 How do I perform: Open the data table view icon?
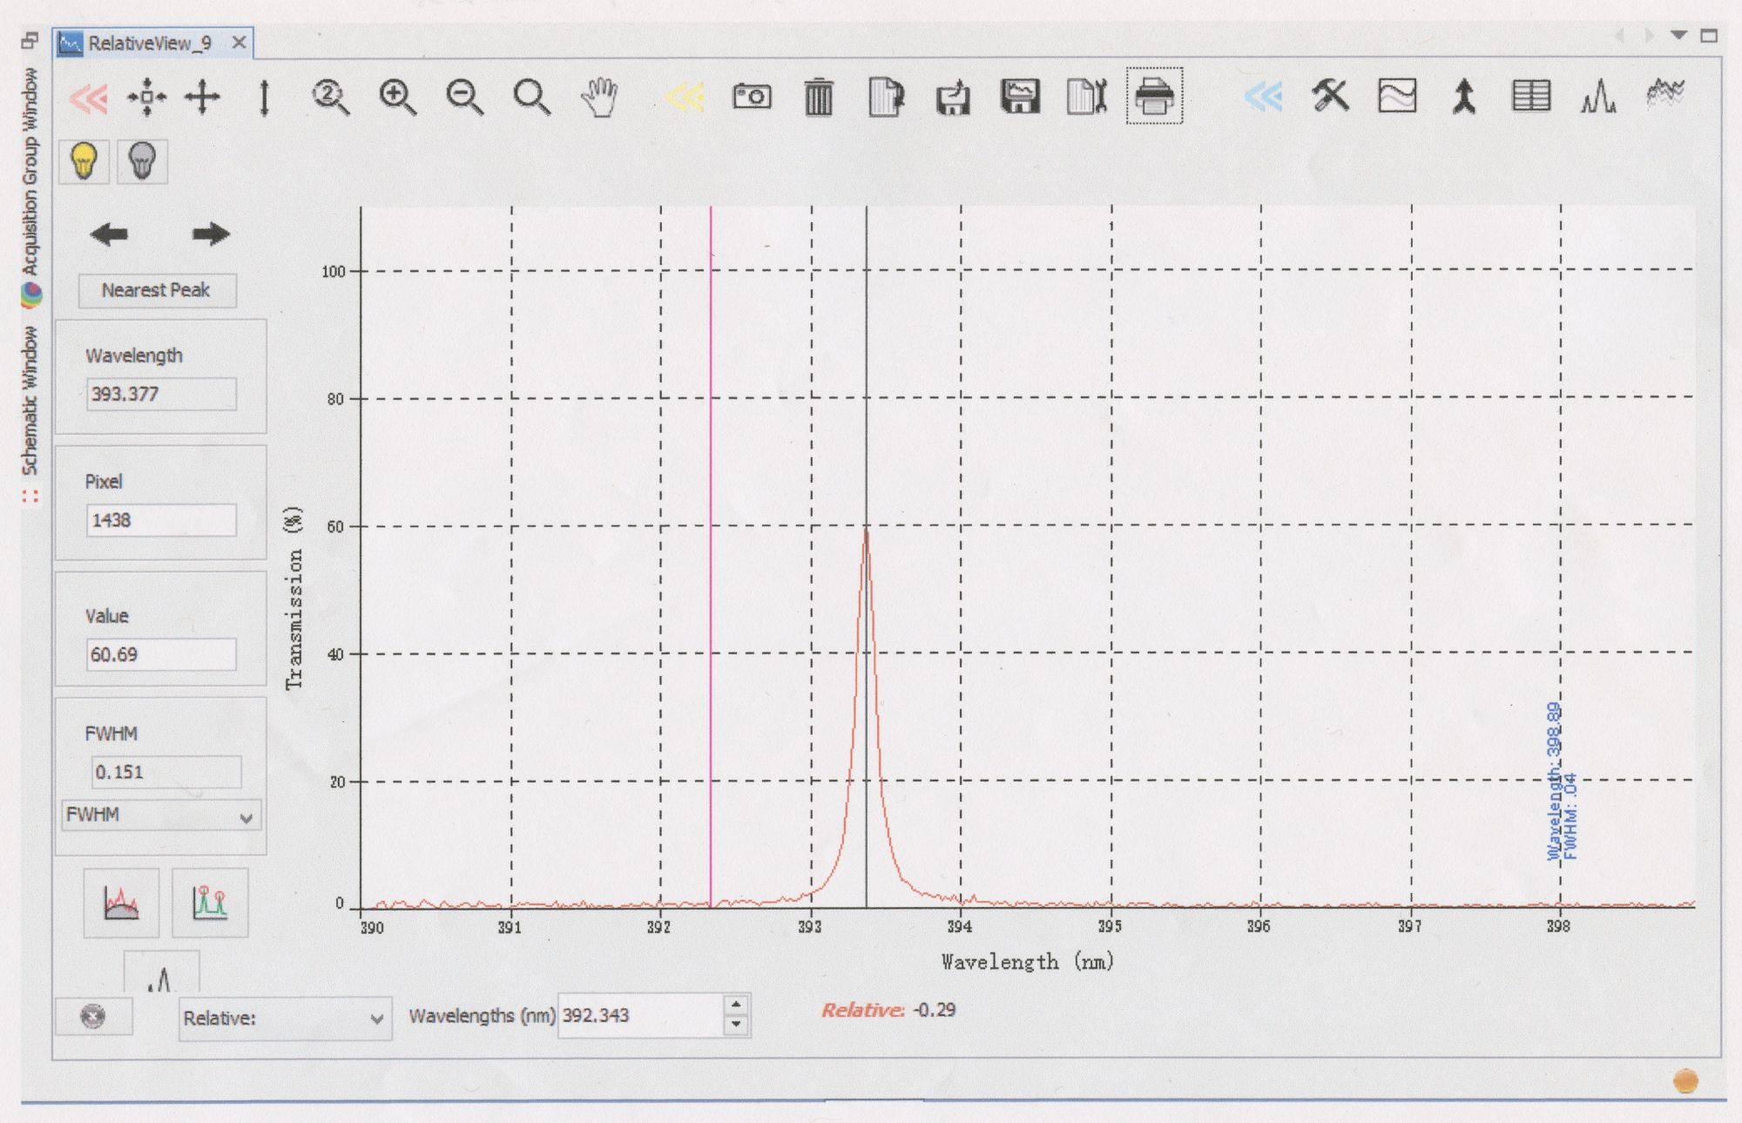(x=1531, y=96)
